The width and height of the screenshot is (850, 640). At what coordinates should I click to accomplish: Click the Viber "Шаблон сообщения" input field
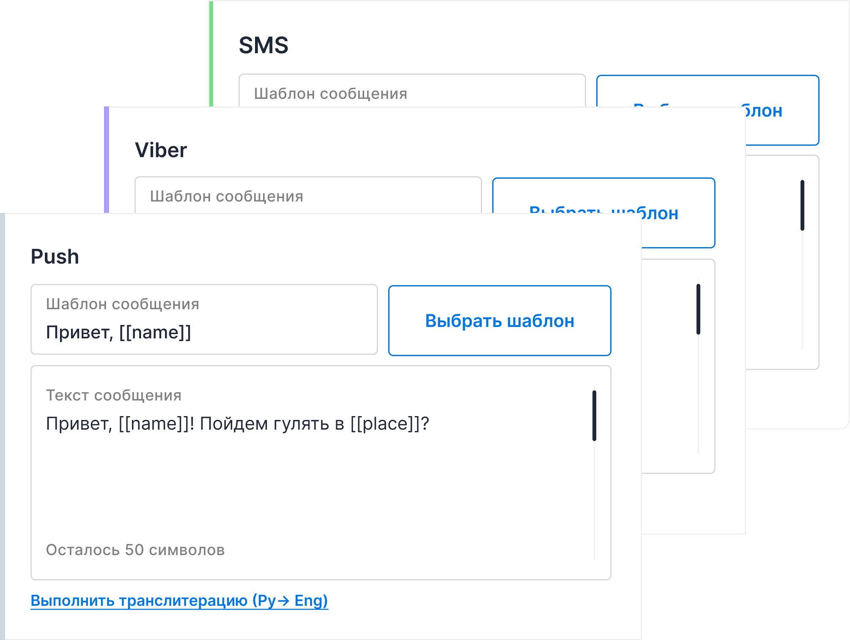[x=308, y=196]
